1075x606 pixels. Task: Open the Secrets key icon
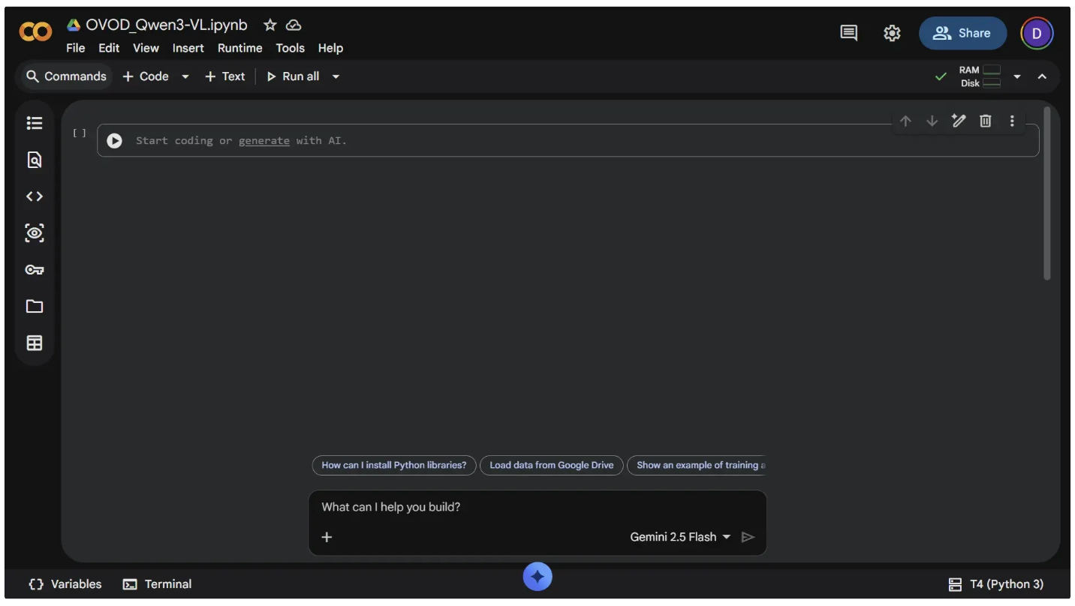[x=35, y=269]
